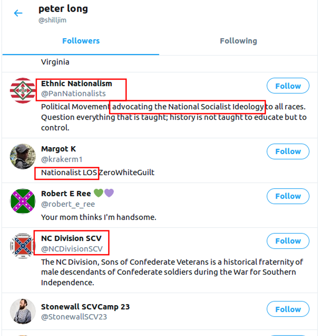Open Margot K profile avatar
Viewport: 318px width, 336px height.
tap(23, 156)
